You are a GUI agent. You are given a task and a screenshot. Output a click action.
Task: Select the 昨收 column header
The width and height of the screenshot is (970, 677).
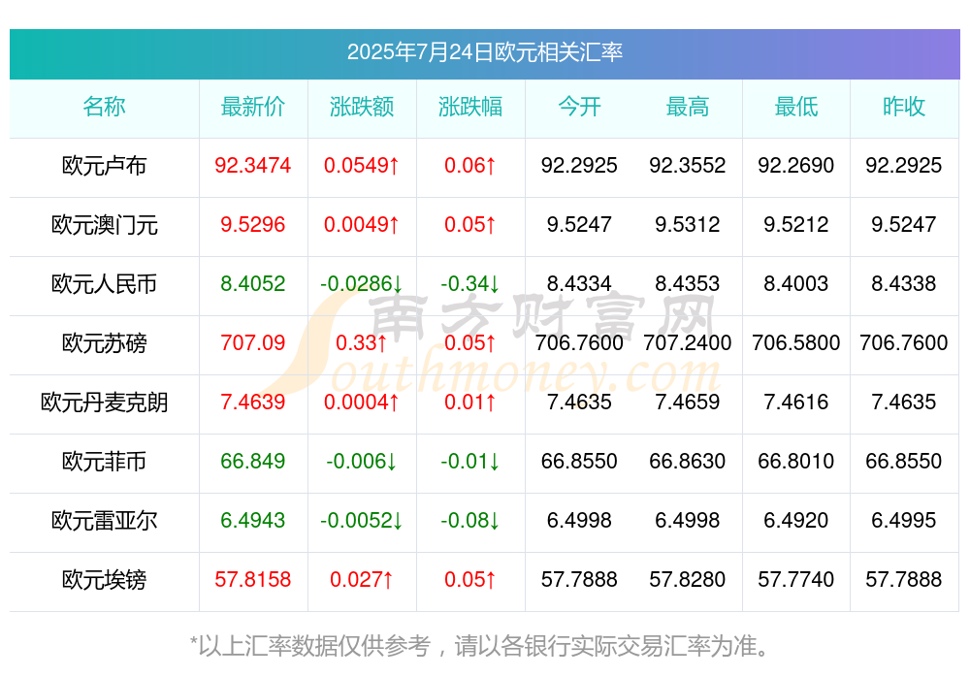[904, 107]
